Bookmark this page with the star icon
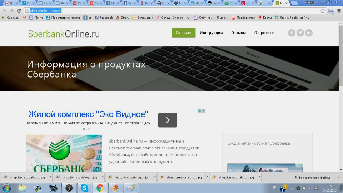Image resolution: width=343 pixels, height=193 pixels. pyautogui.click(x=323, y=11)
